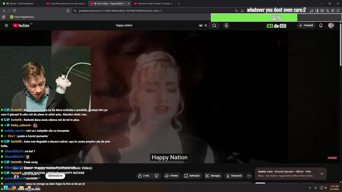Open the on-screen keyboard in search box
Image resolution: width=342 pixels, height=192 pixels.
pyautogui.click(x=201, y=25)
